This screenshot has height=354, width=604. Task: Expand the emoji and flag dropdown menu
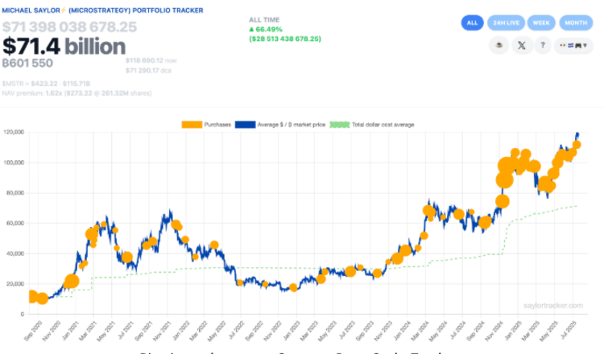click(x=573, y=45)
